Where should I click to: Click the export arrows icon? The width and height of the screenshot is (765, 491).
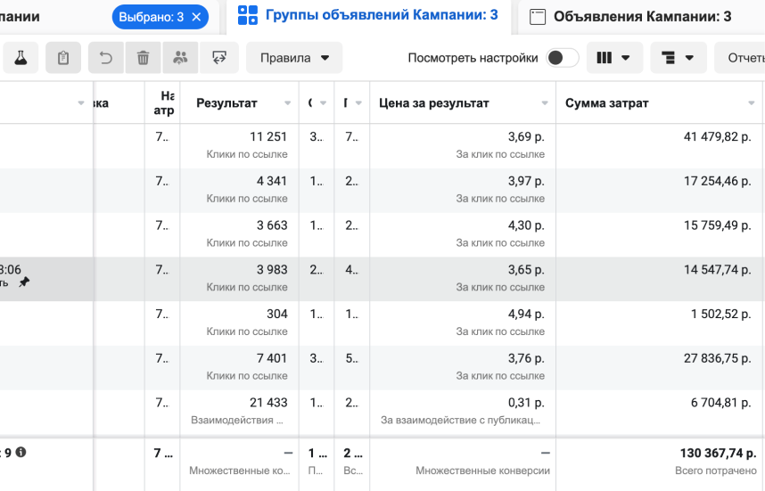(218, 58)
